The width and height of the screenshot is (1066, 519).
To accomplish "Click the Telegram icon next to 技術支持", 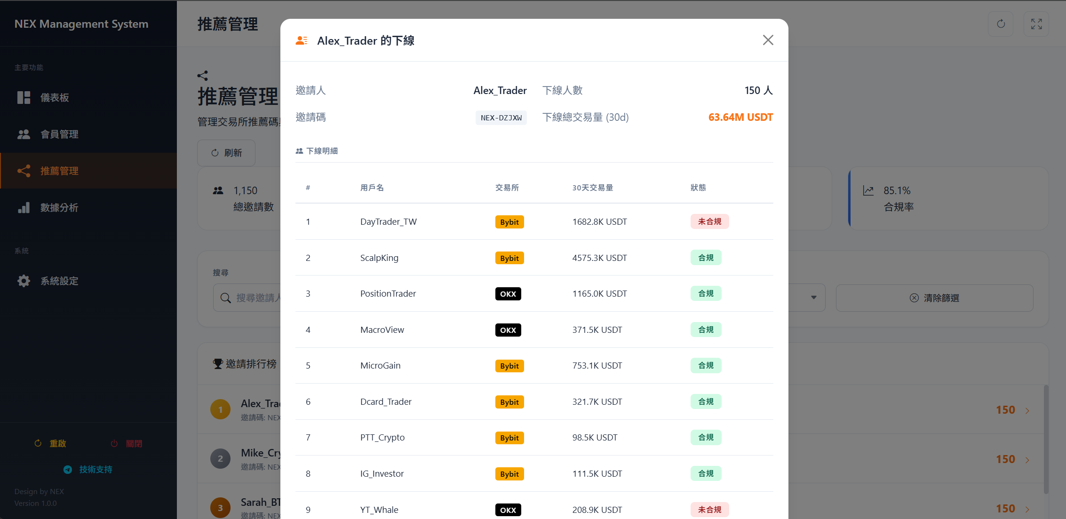I will [67, 469].
